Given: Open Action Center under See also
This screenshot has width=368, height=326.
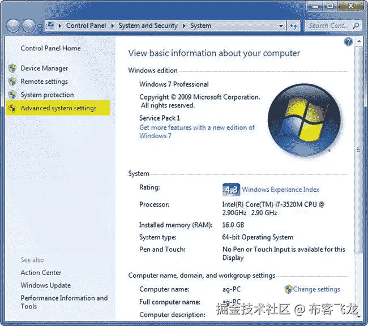Looking at the screenshot, I should [x=41, y=272].
